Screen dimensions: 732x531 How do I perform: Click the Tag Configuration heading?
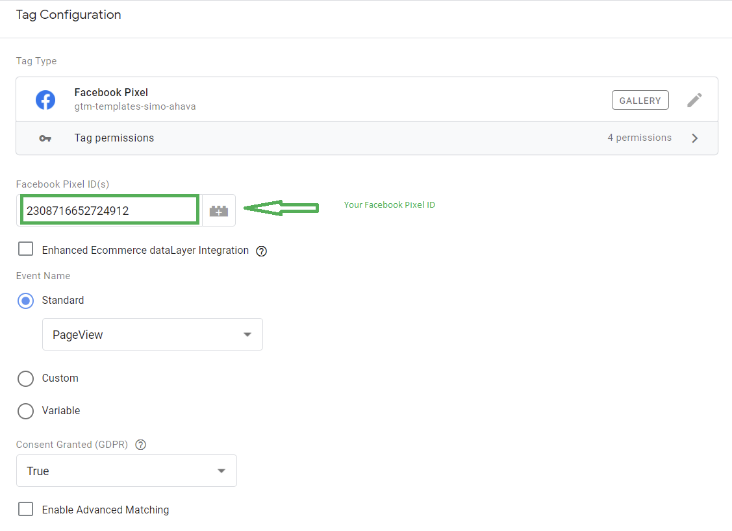click(69, 15)
